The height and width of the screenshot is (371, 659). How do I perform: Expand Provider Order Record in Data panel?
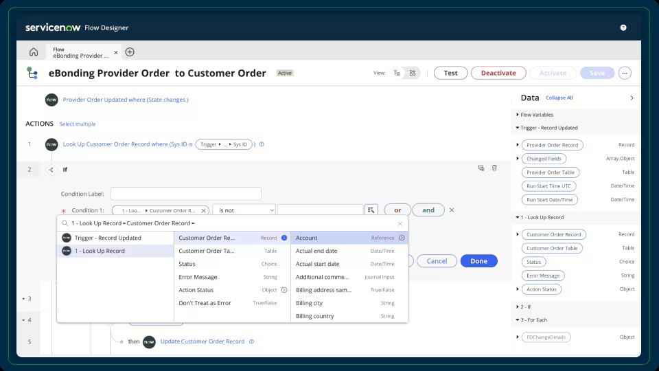point(518,145)
